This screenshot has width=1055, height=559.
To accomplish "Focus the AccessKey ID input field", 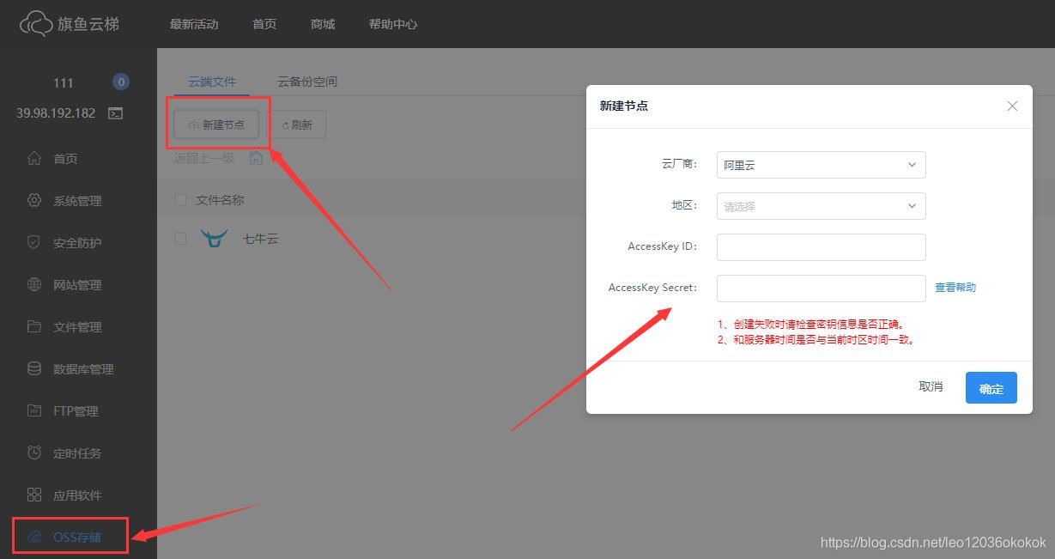I will tap(821, 246).
